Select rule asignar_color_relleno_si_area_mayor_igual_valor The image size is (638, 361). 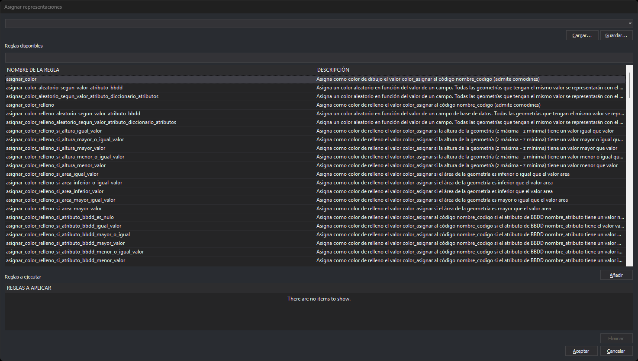[x=316, y=200]
